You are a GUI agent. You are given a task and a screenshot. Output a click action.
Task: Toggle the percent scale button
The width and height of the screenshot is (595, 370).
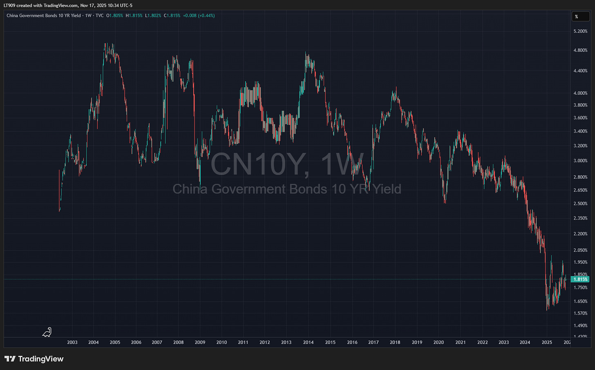[581, 17]
